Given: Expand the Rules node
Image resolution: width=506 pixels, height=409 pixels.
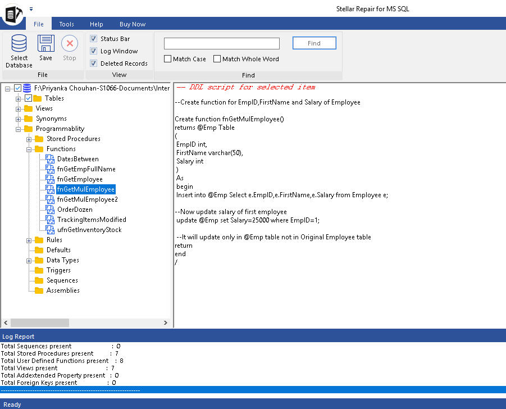Looking at the screenshot, I should point(29,240).
